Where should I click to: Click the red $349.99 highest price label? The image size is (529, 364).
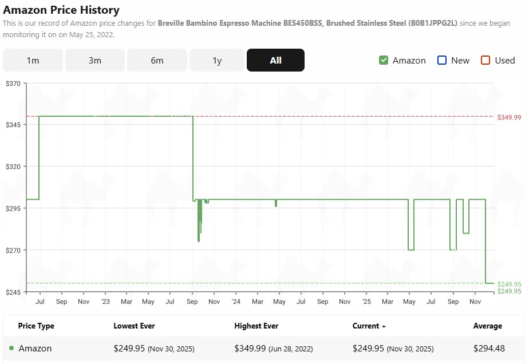(509, 117)
